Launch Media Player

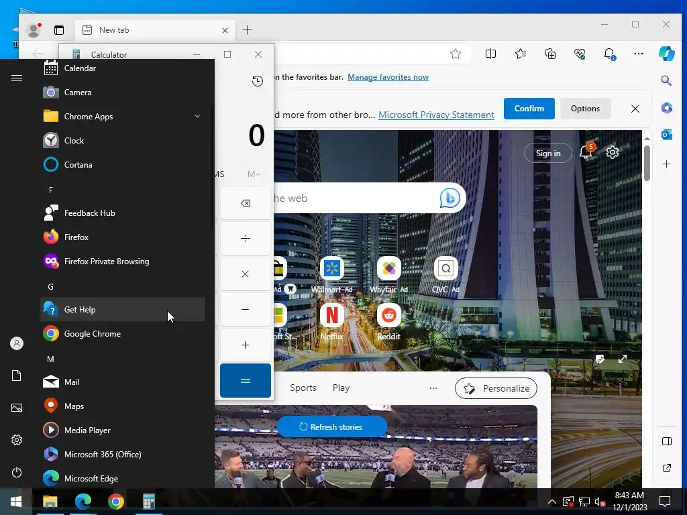pyautogui.click(x=123, y=430)
